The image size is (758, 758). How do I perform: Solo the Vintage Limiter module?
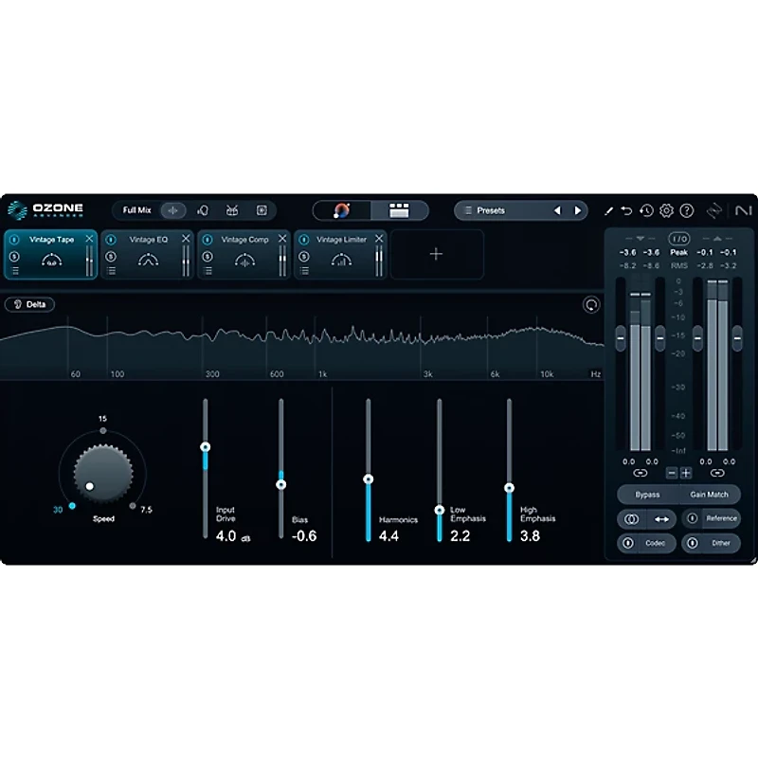click(x=304, y=257)
